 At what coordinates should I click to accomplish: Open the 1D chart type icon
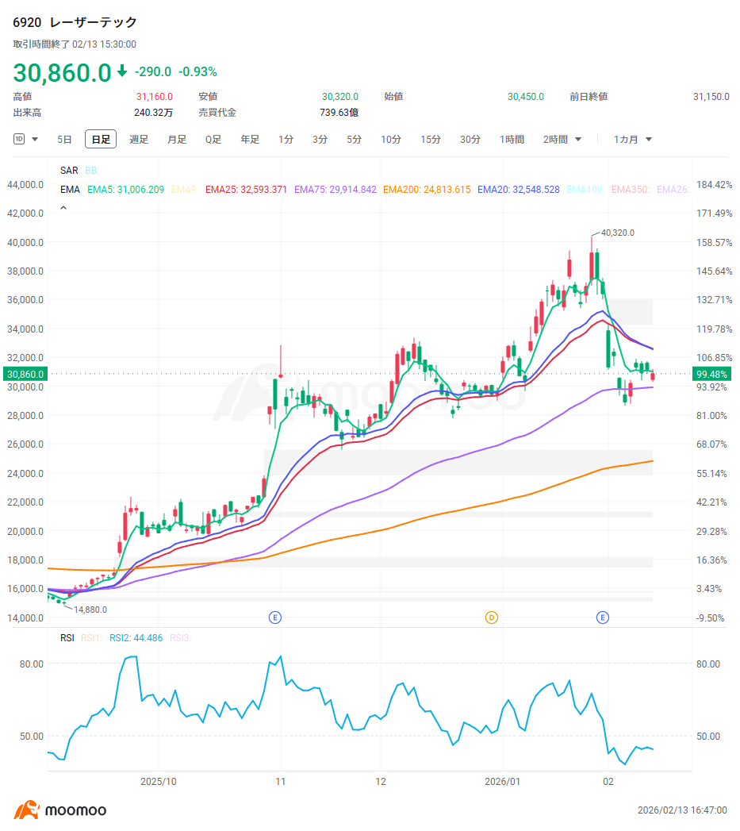point(19,139)
